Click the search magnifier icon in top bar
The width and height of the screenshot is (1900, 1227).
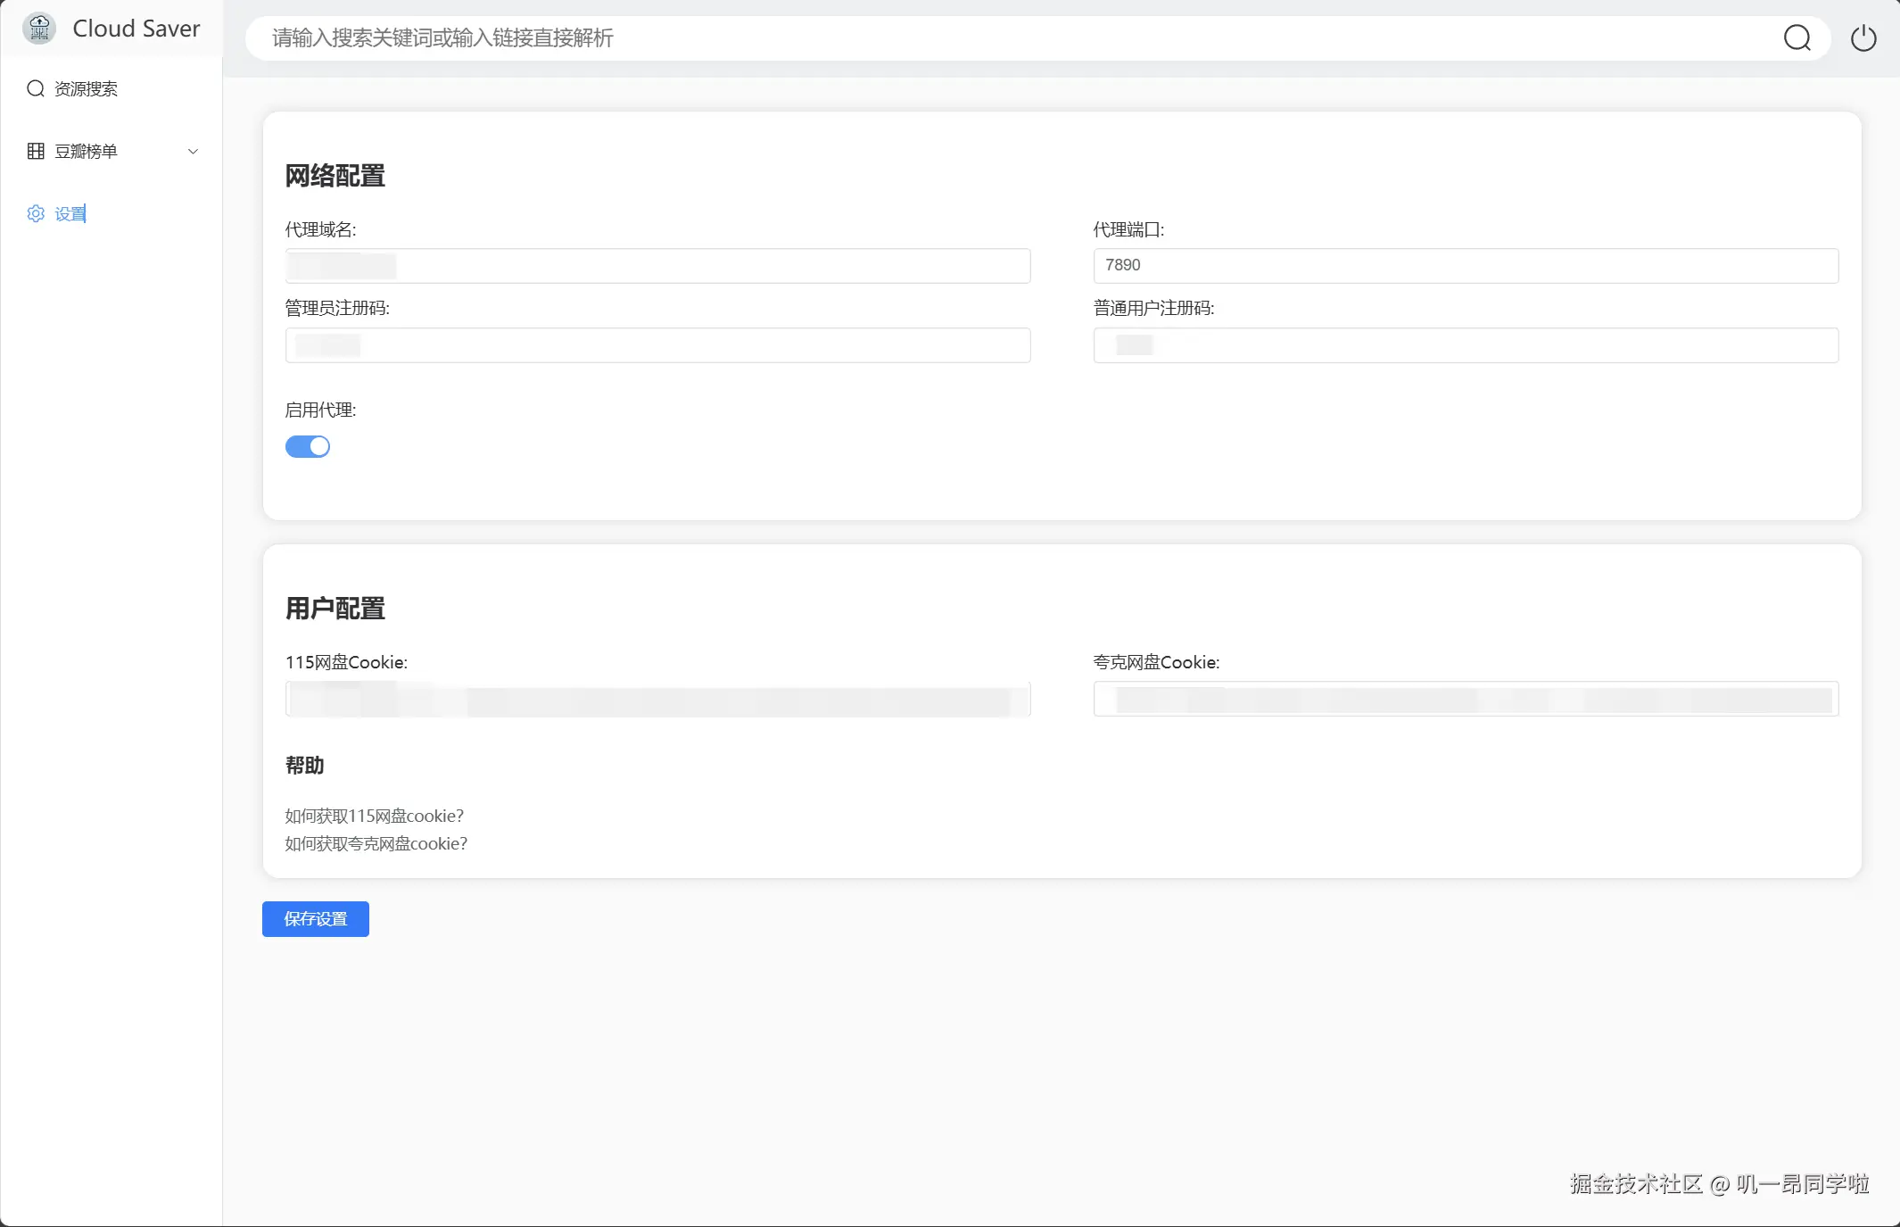pos(1797,38)
